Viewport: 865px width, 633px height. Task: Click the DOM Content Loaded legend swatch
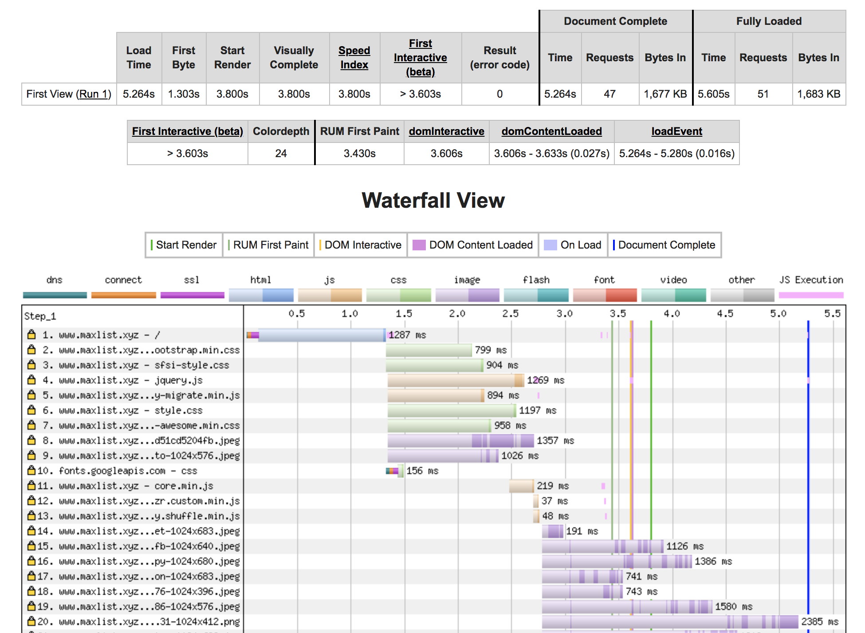pyautogui.click(x=419, y=245)
